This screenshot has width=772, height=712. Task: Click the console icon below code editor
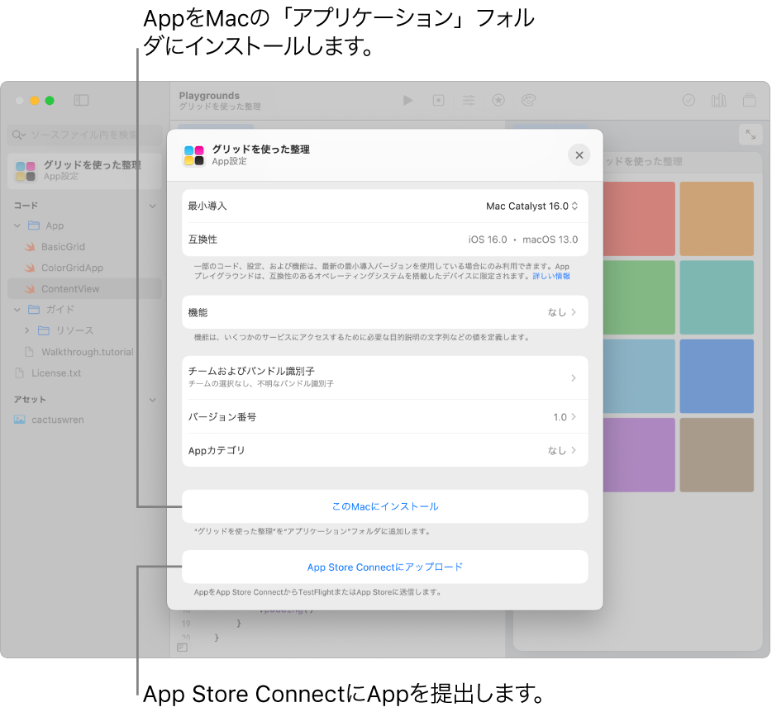(x=182, y=647)
